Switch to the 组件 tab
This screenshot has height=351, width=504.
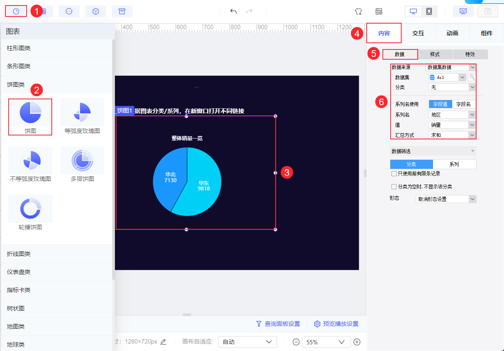tap(486, 33)
